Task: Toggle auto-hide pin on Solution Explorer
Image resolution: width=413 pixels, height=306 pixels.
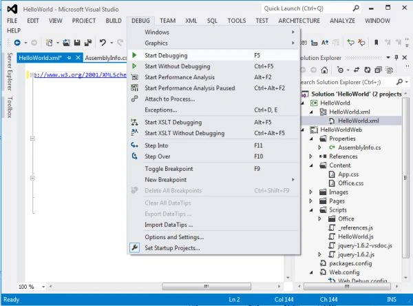Action: (396, 57)
